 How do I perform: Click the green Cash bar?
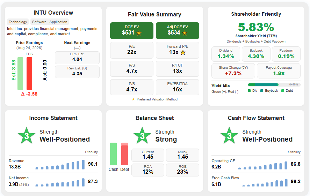coord(113,154)
